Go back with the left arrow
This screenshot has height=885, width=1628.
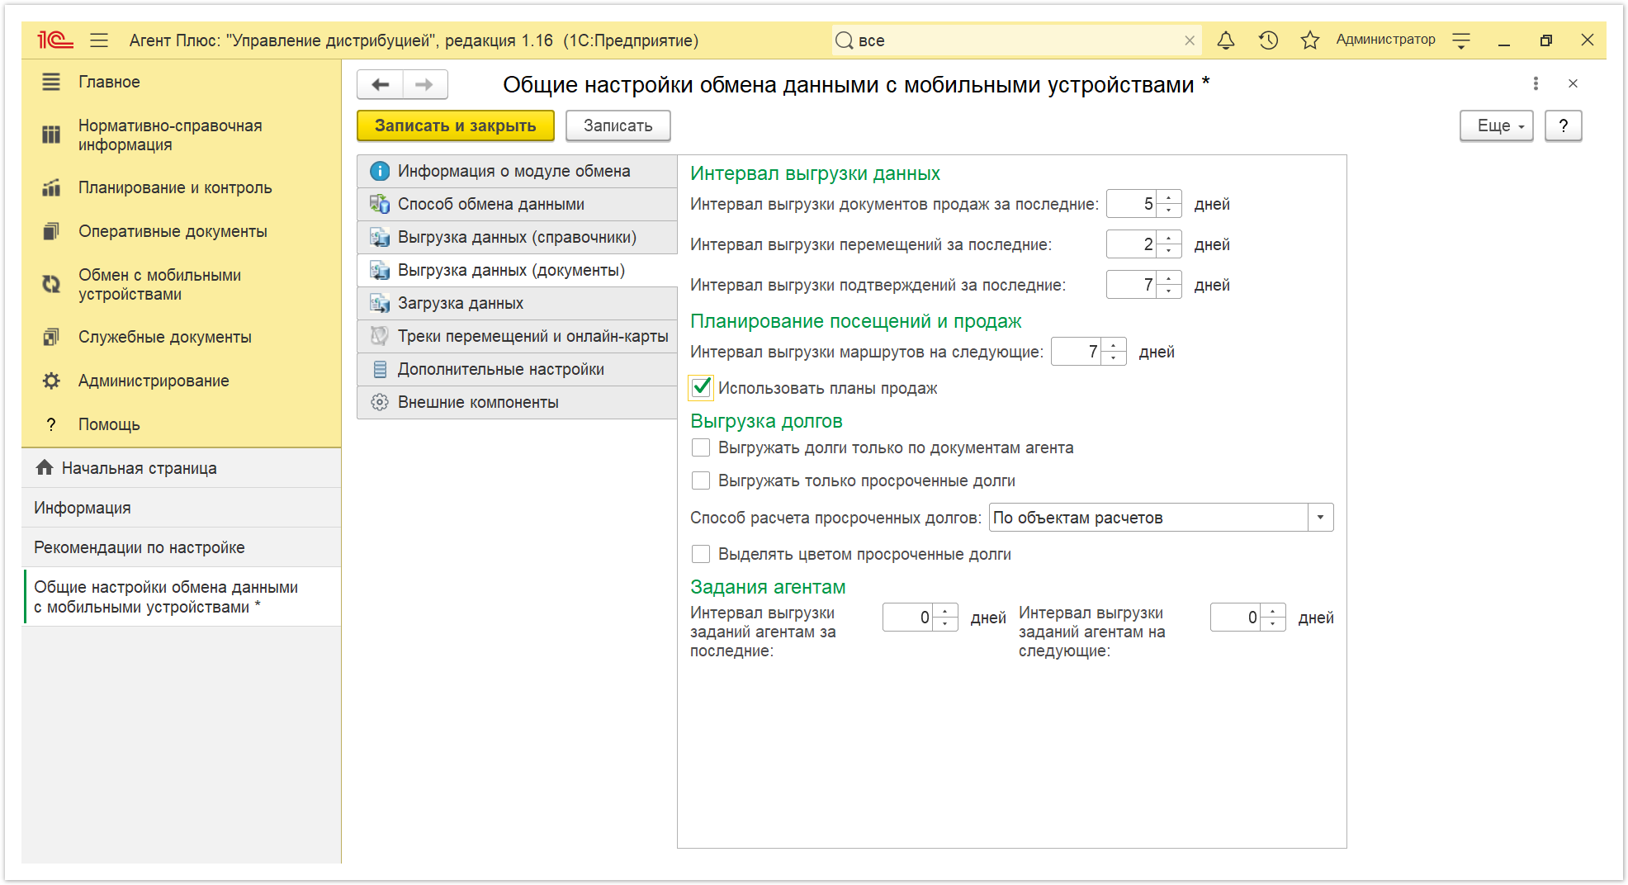pos(381,84)
